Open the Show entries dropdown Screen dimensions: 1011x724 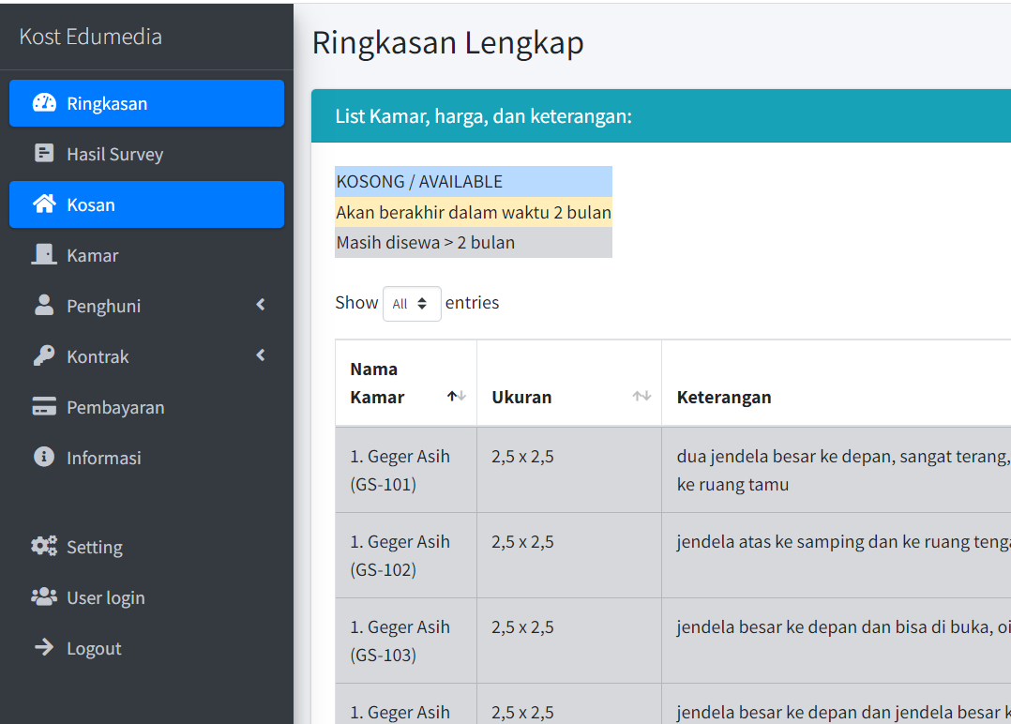[412, 304]
